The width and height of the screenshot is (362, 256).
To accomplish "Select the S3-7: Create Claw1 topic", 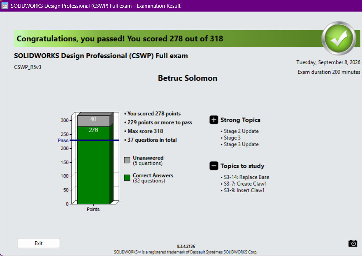I will coord(245,184).
